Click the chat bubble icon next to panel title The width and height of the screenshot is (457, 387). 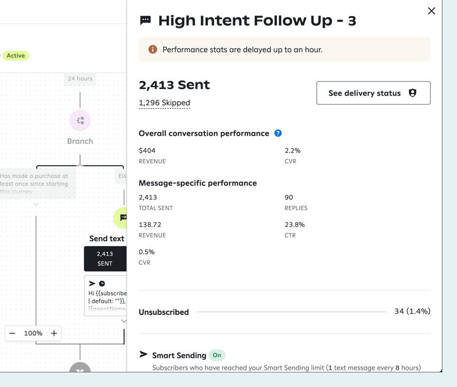point(146,20)
